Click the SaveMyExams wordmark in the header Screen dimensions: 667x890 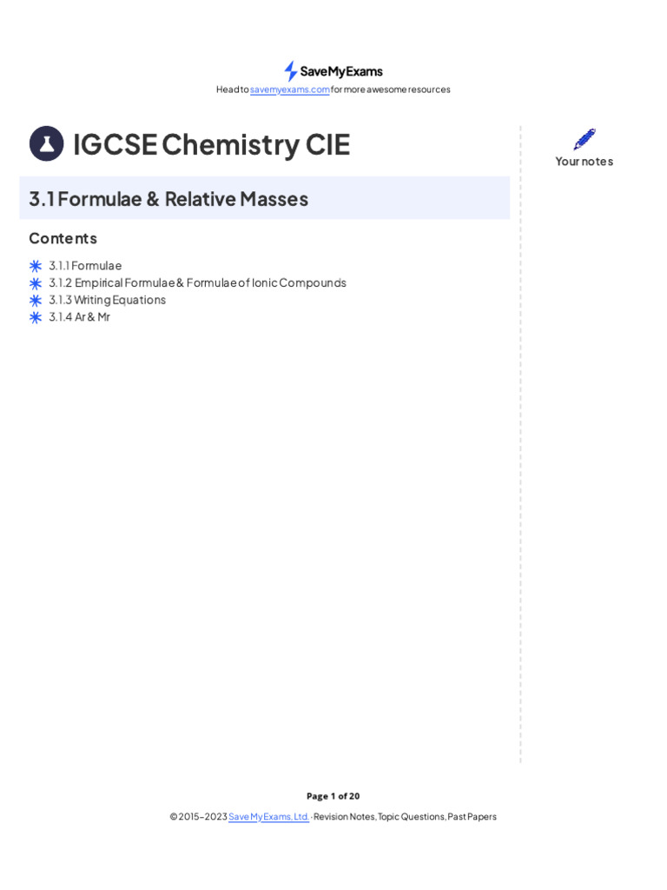[x=341, y=71]
